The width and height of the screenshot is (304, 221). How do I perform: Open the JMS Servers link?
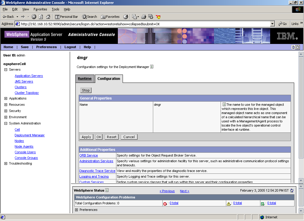click(24, 81)
